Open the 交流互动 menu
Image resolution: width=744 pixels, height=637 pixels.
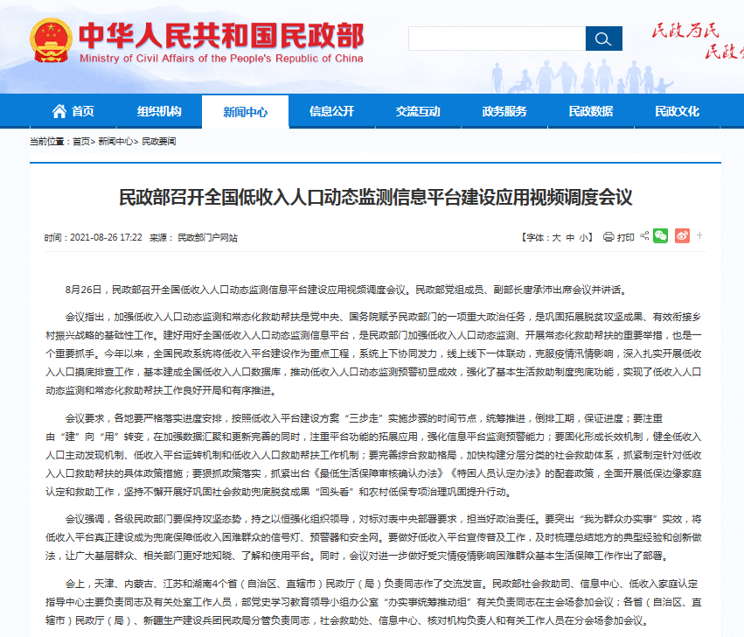[x=418, y=111]
